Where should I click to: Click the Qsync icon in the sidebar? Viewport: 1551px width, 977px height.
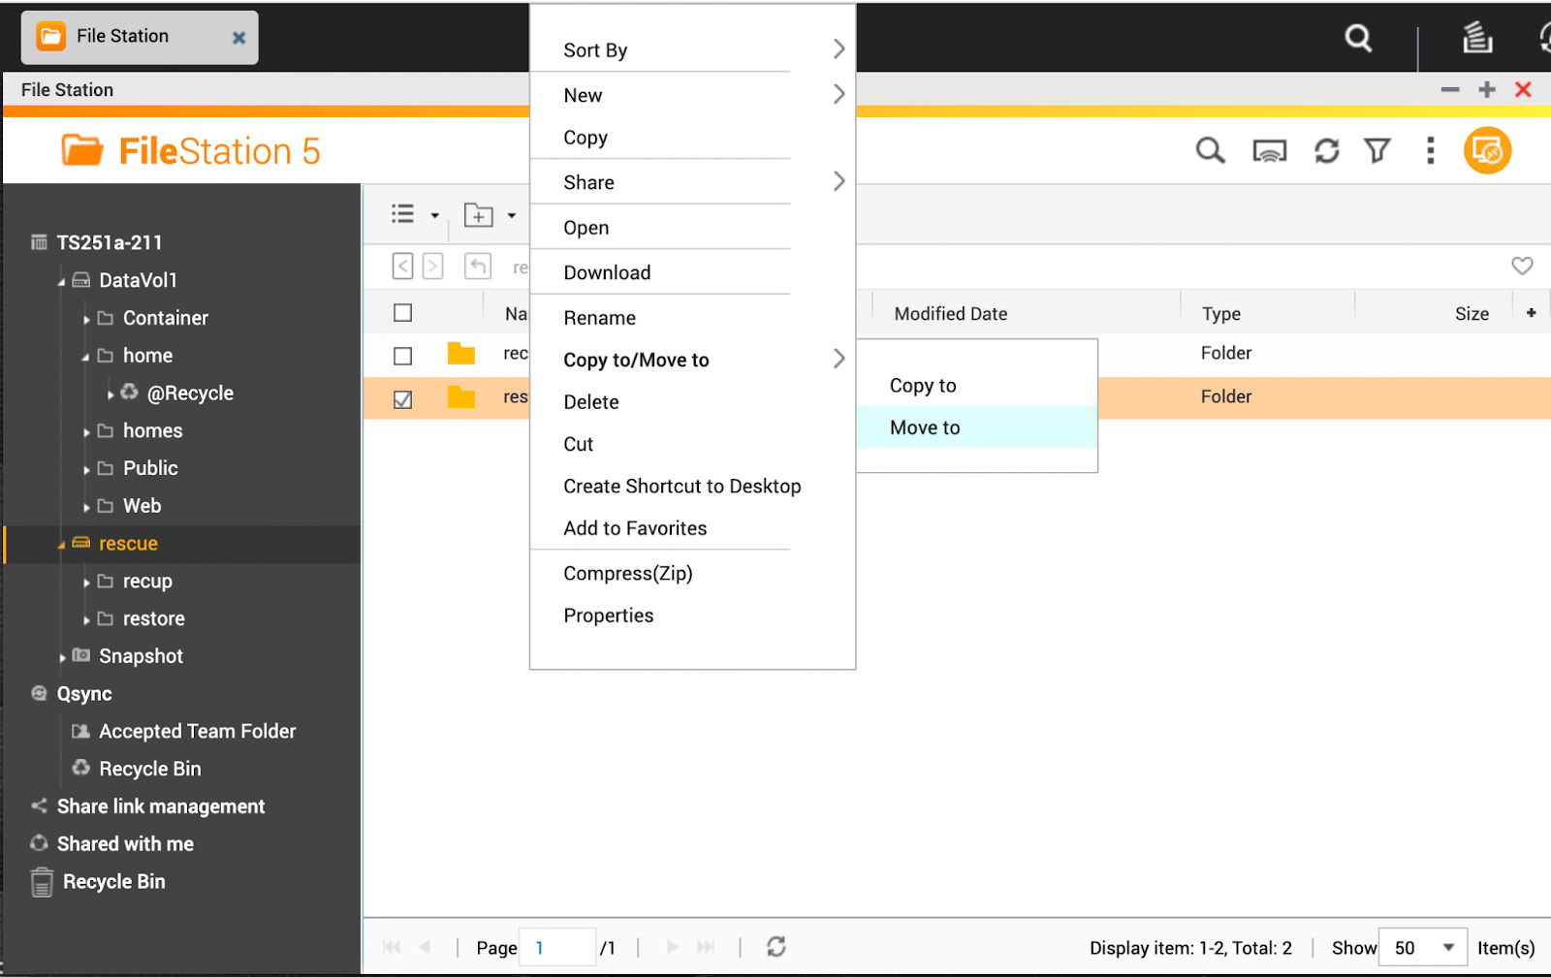click(39, 693)
